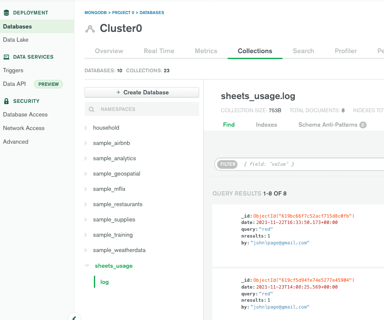This screenshot has width=384, height=320.
Task: Click the Deployment stack icon in sidebar
Action: [6, 13]
